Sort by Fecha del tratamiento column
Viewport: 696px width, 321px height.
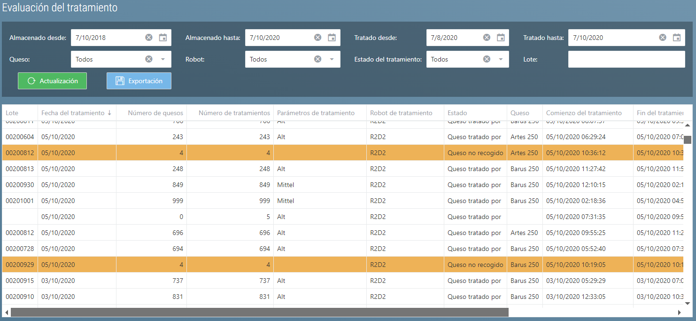coord(73,113)
